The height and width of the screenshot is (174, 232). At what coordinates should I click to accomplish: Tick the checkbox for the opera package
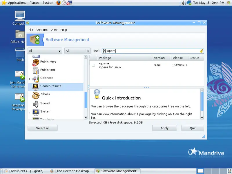pos(93,65)
